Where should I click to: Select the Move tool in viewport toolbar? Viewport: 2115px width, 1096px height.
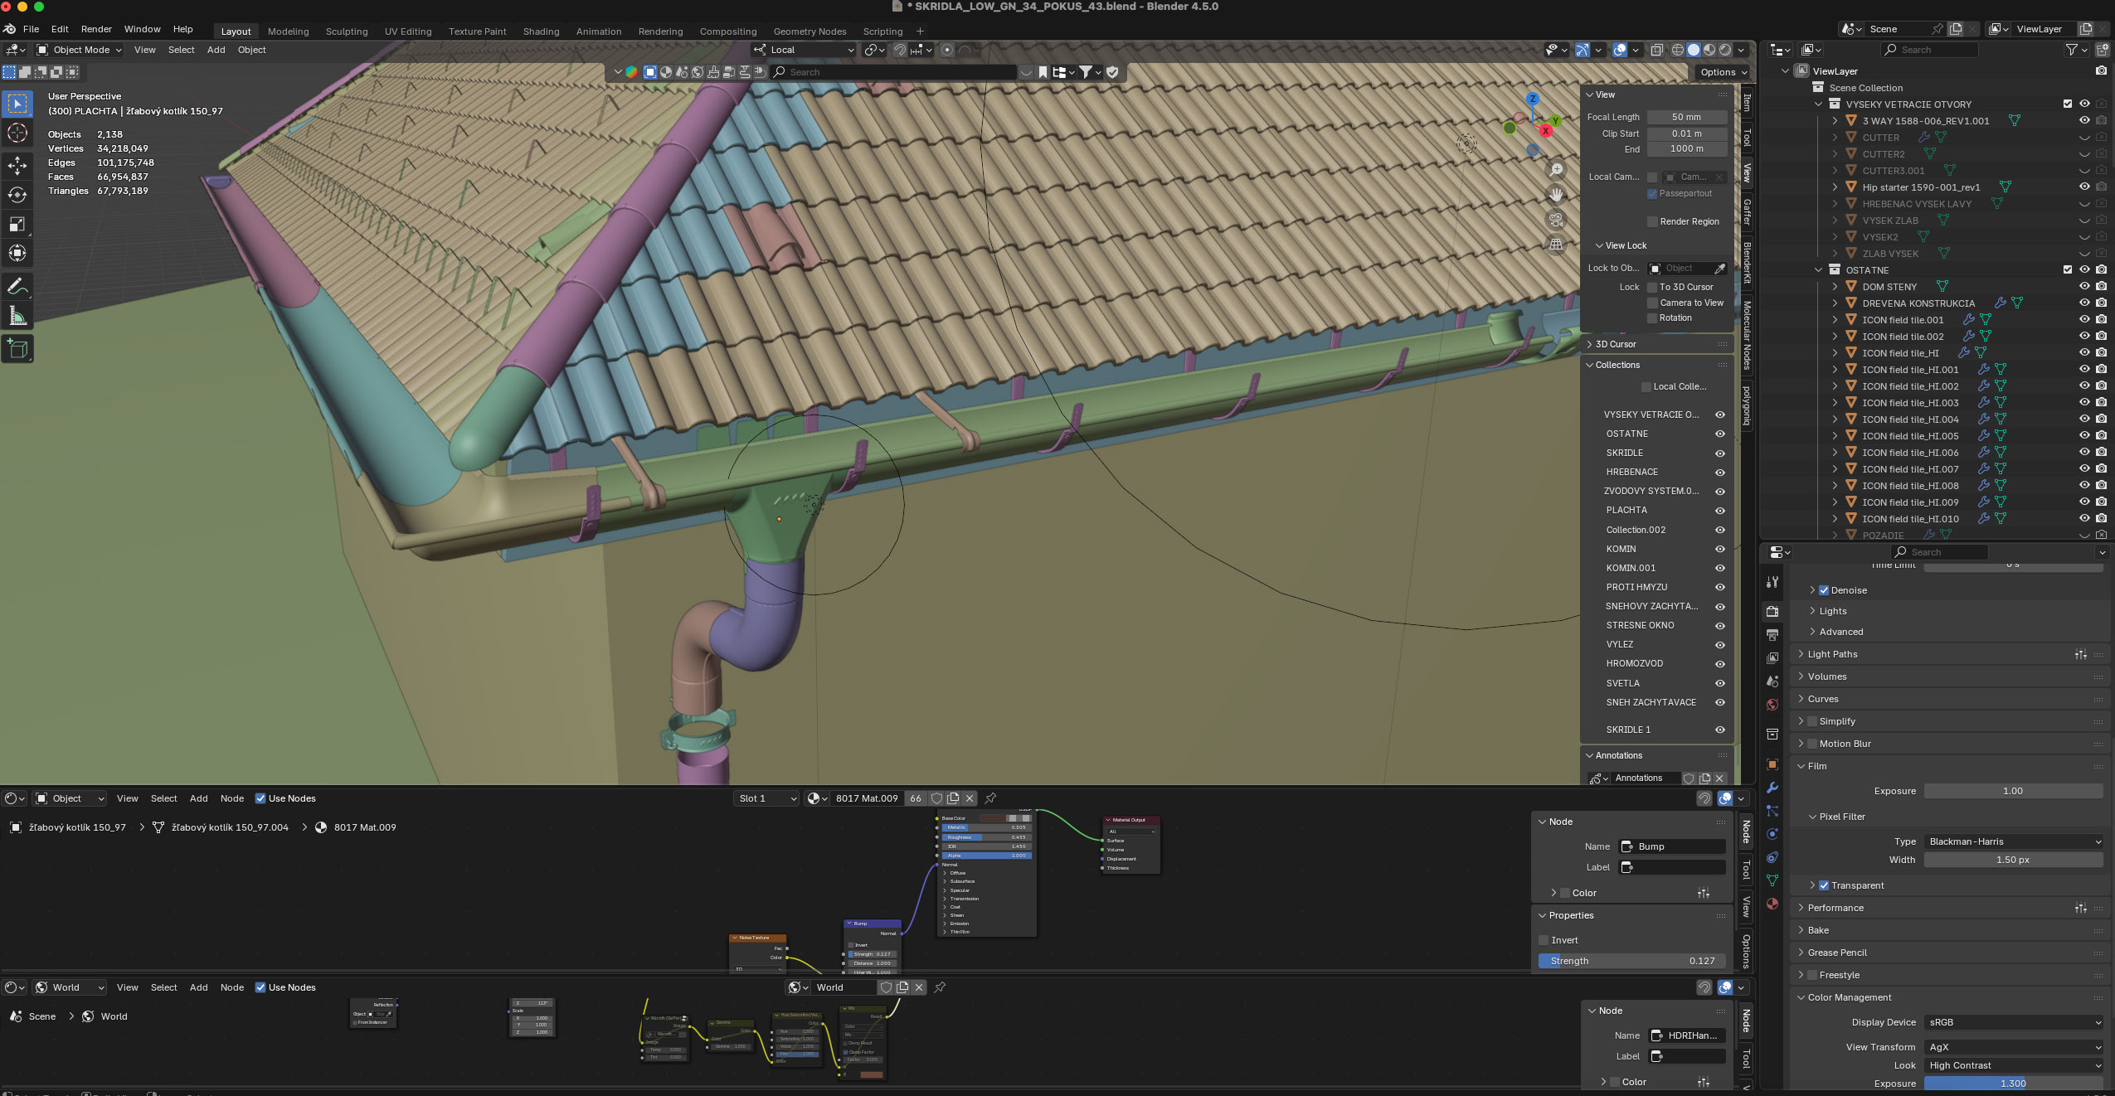click(17, 166)
